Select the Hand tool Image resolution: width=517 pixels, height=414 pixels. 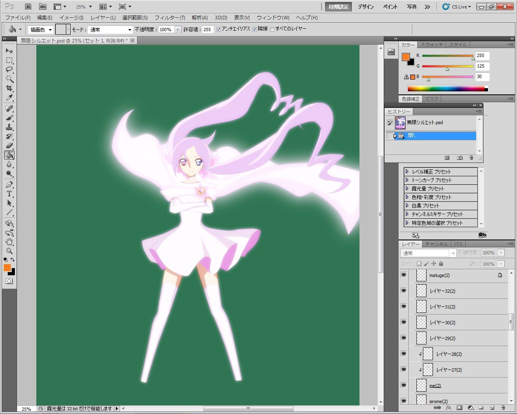(9, 242)
